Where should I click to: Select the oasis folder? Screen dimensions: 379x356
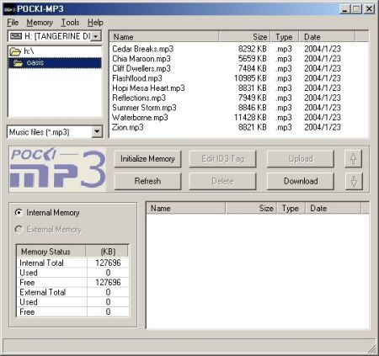click(x=55, y=62)
